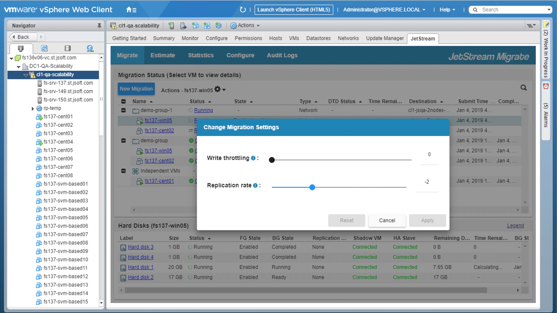Open the cluster Actions dropdown
557x313 pixels.
(245, 26)
